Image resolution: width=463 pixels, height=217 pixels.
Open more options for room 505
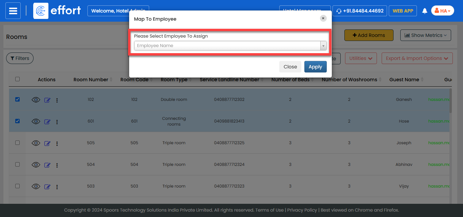tap(57, 144)
